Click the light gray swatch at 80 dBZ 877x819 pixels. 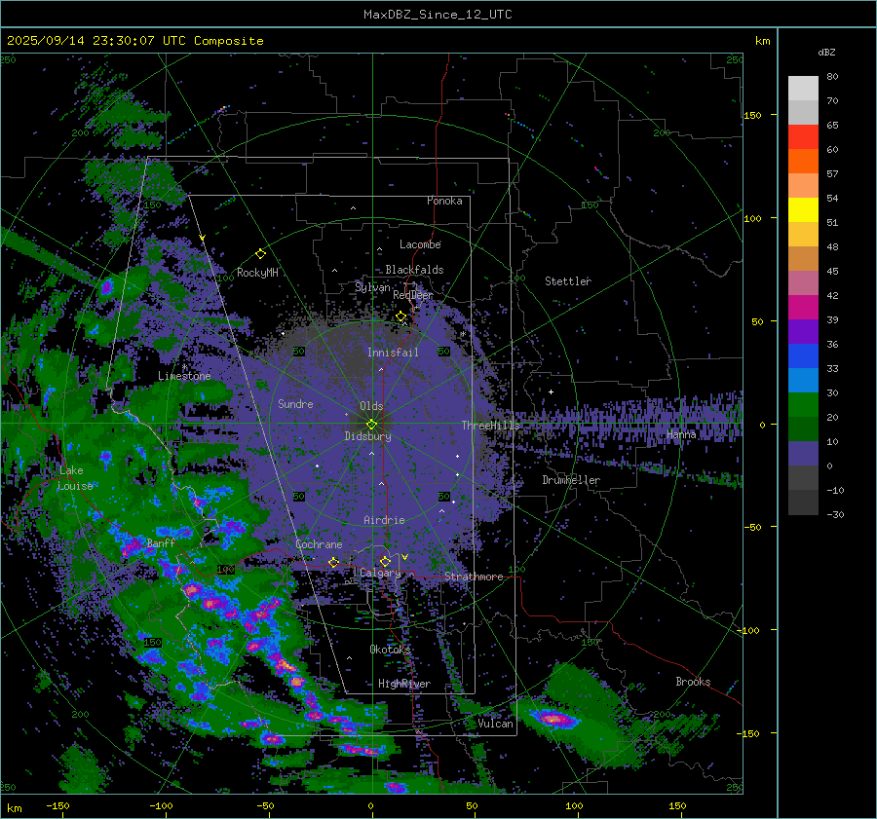click(x=803, y=89)
